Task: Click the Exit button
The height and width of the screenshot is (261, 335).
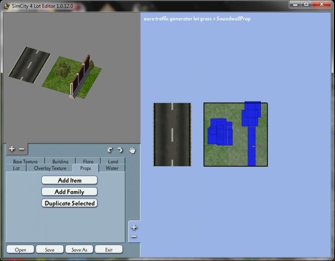Action: 109,249
